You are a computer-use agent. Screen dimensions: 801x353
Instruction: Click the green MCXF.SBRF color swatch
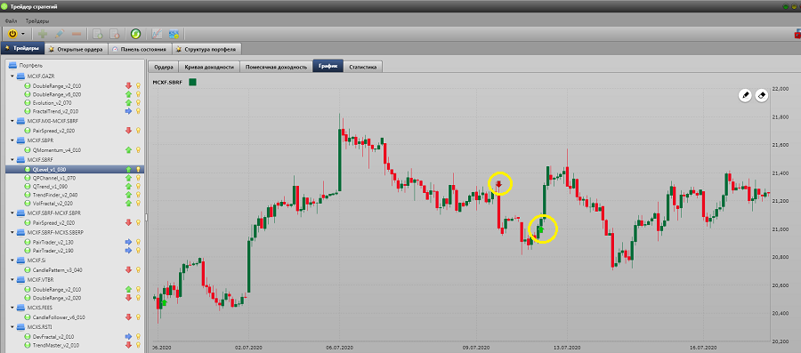[192, 82]
